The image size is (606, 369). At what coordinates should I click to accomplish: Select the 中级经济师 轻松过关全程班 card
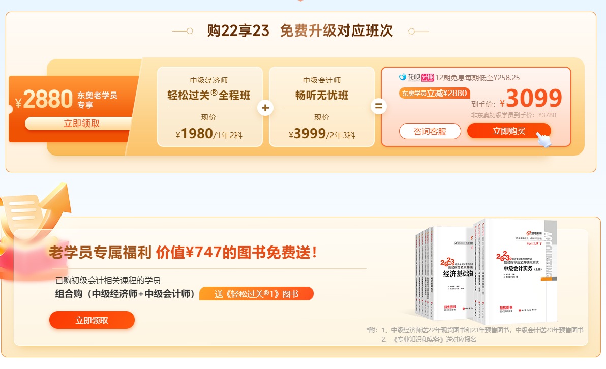(x=209, y=107)
